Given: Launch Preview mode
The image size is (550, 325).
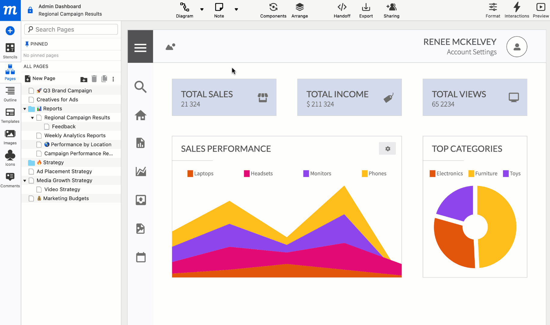Looking at the screenshot, I should [540, 10].
